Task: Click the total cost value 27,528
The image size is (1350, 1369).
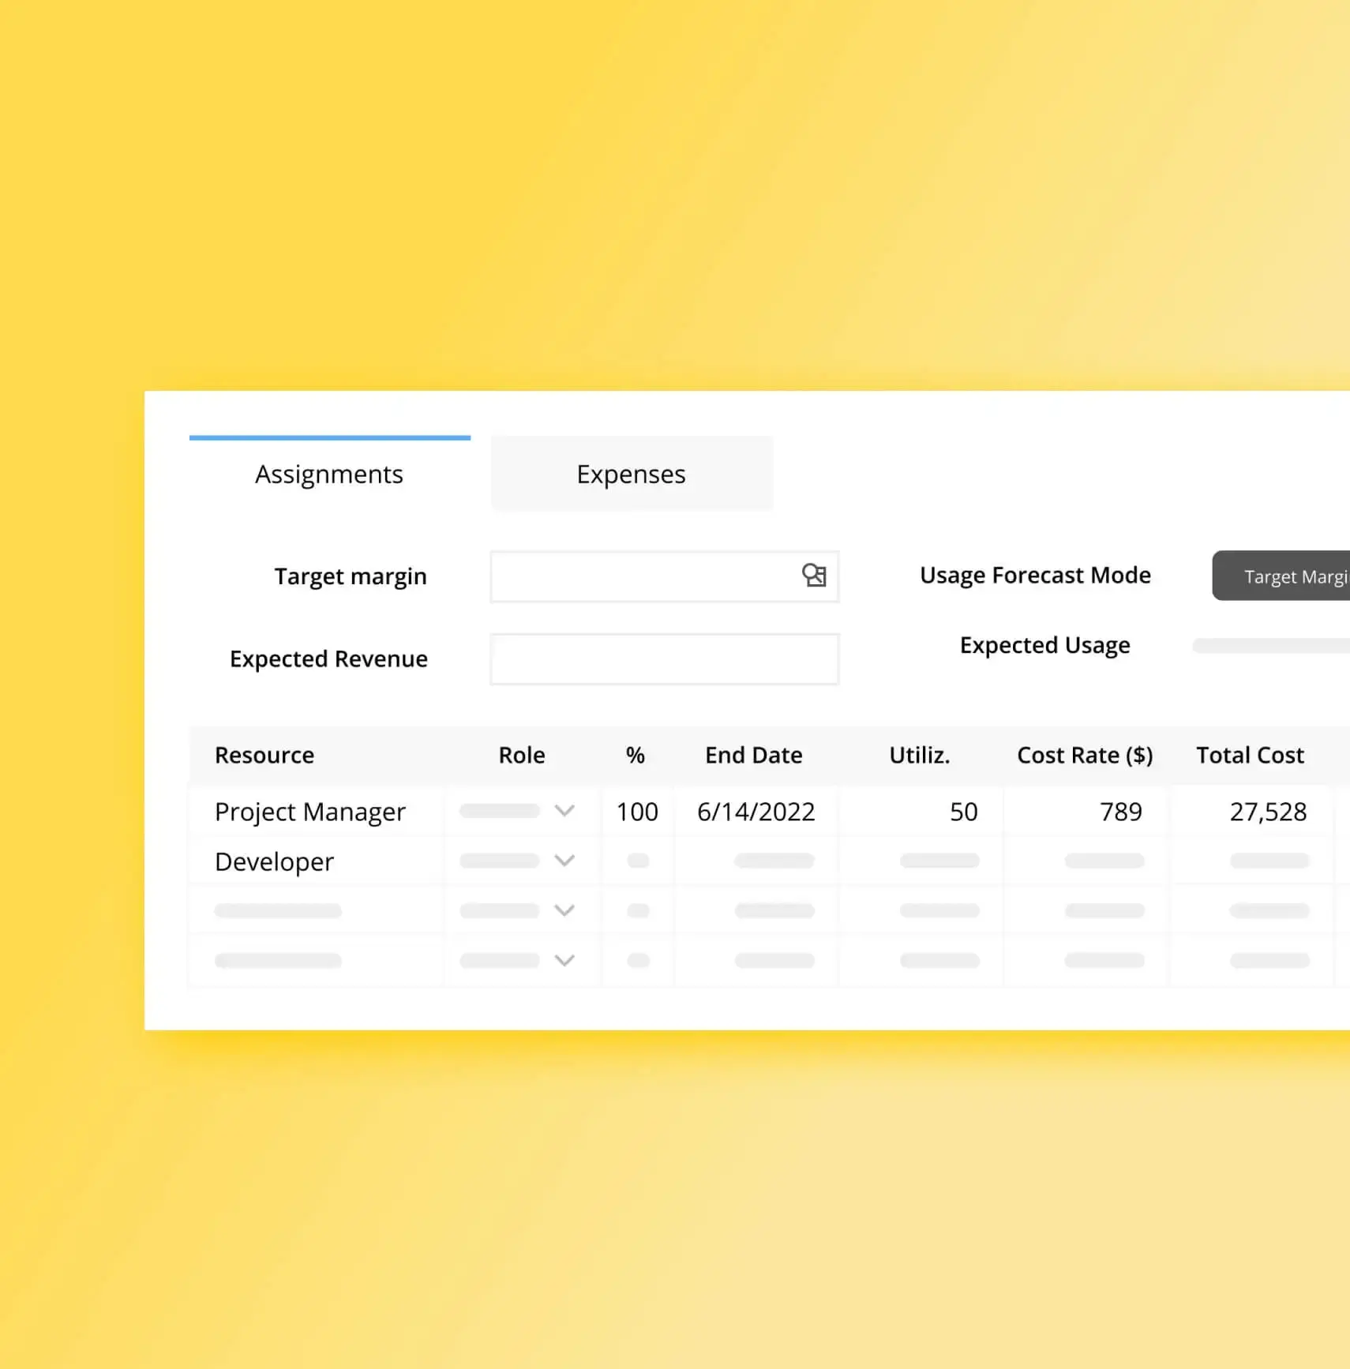Action: [x=1269, y=811]
